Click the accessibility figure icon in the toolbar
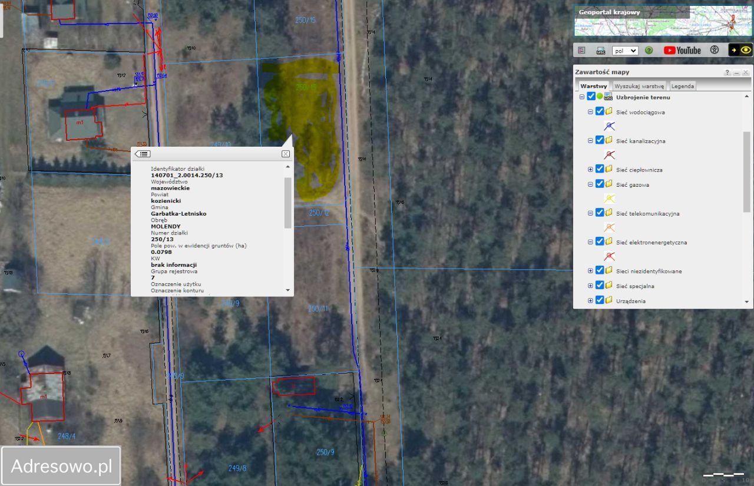The image size is (754, 486). [715, 51]
